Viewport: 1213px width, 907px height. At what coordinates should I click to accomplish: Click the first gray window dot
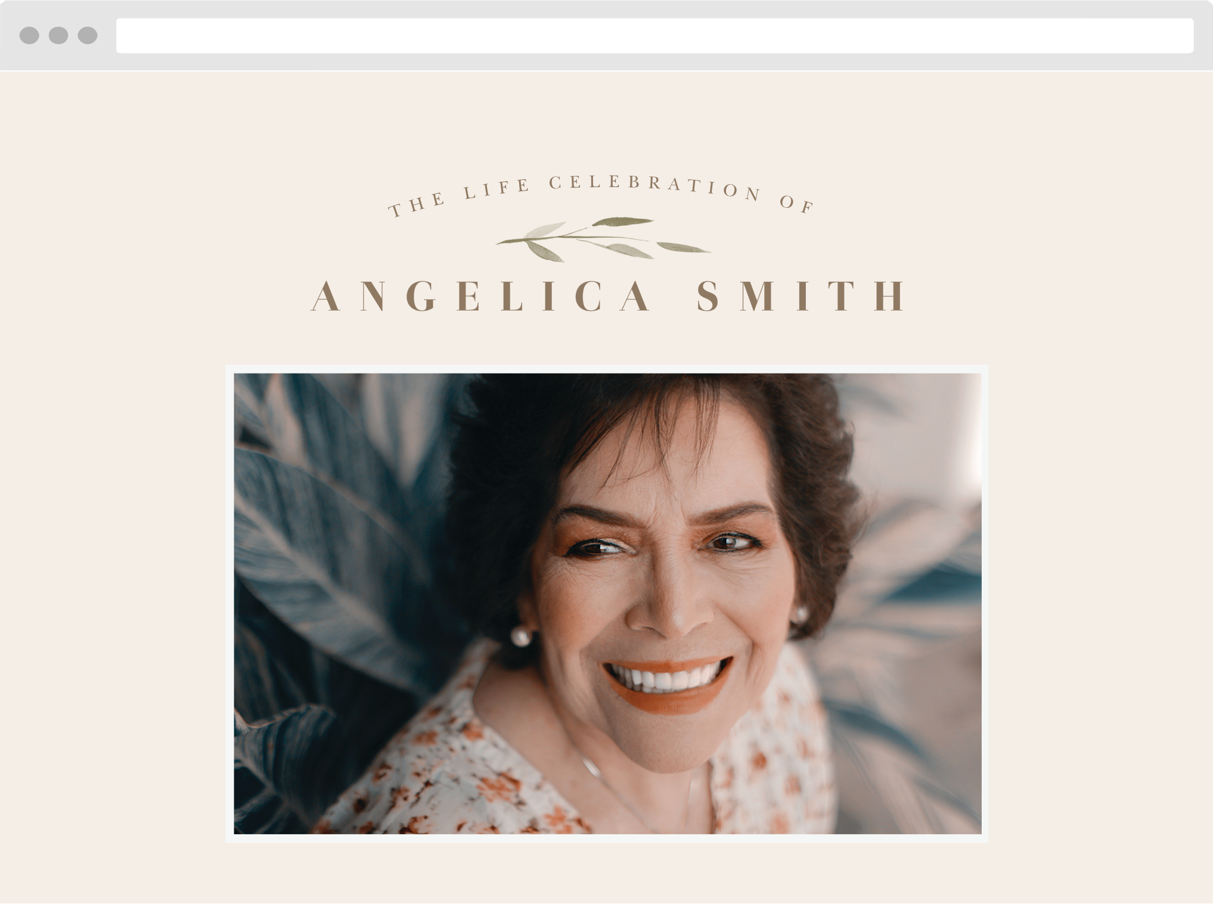point(29,35)
